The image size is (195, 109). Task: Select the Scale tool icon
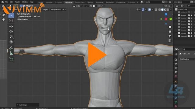11,37
